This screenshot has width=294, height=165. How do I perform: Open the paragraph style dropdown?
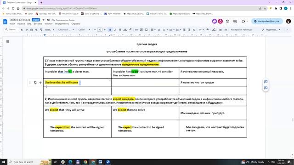(x=66, y=30)
